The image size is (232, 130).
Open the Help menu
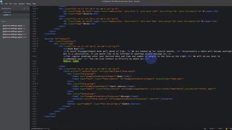tap(34, 4)
